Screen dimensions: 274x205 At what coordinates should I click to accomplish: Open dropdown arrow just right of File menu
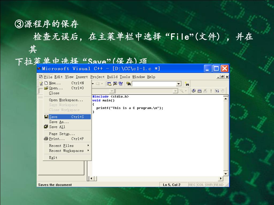(93, 84)
